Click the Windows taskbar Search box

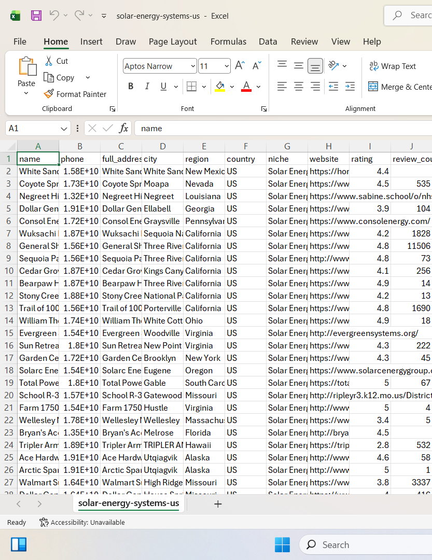(x=365, y=544)
